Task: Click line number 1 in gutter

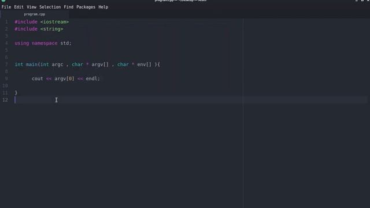Action: [x=6, y=22]
